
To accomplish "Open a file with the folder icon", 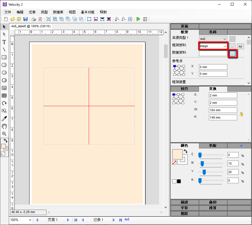I will pos(12,19).
